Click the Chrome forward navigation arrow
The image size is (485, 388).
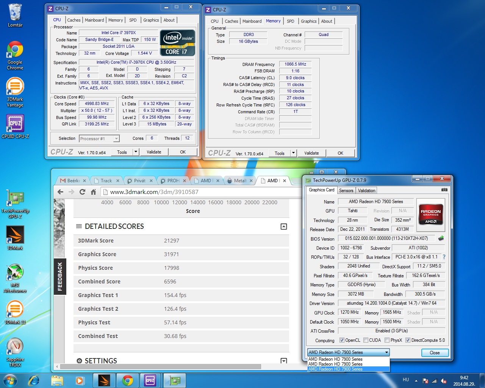[71, 192]
